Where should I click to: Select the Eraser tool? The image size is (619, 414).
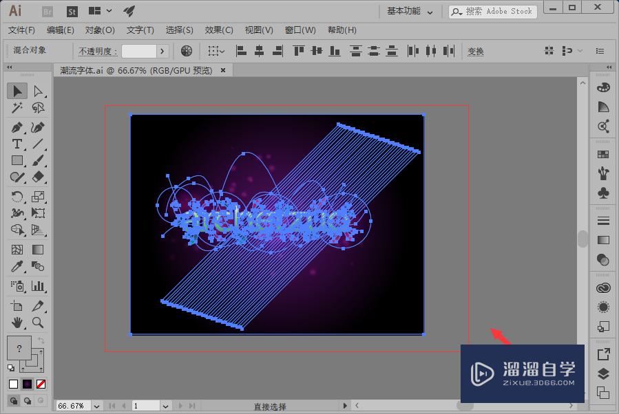[x=38, y=177]
